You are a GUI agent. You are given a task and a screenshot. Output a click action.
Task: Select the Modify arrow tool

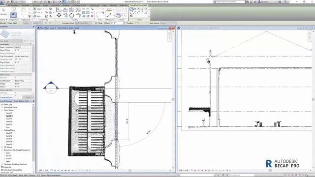pos(3,10)
